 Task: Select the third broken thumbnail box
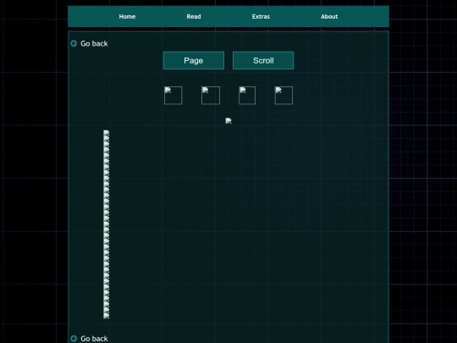(x=247, y=95)
